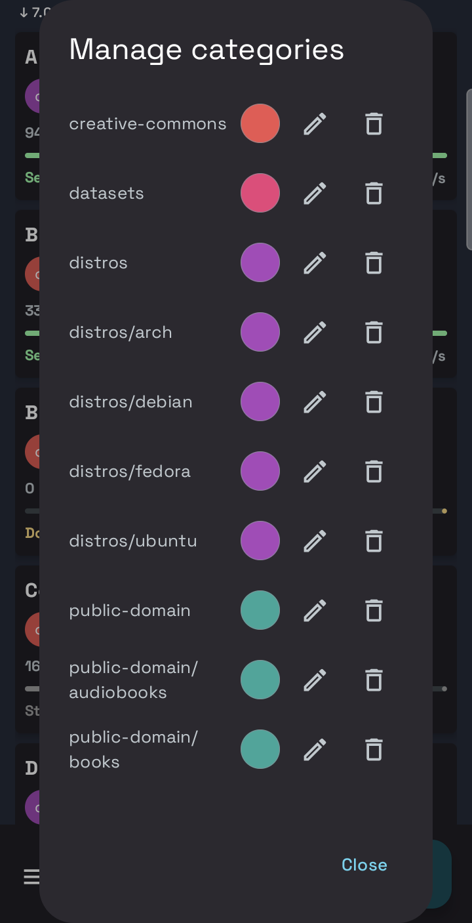Delete the public-domain/audiobooks category
Viewport: 472px width, 923px height.
pyautogui.click(x=374, y=680)
